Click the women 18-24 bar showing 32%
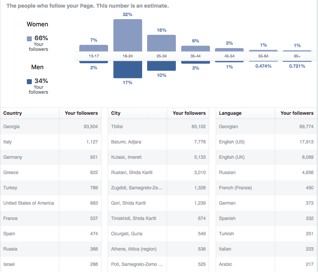Screen dimensions: 318x272 pyautogui.click(x=128, y=35)
